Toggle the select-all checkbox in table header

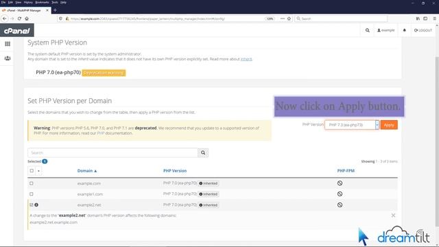pyautogui.click(x=32, y=171)
